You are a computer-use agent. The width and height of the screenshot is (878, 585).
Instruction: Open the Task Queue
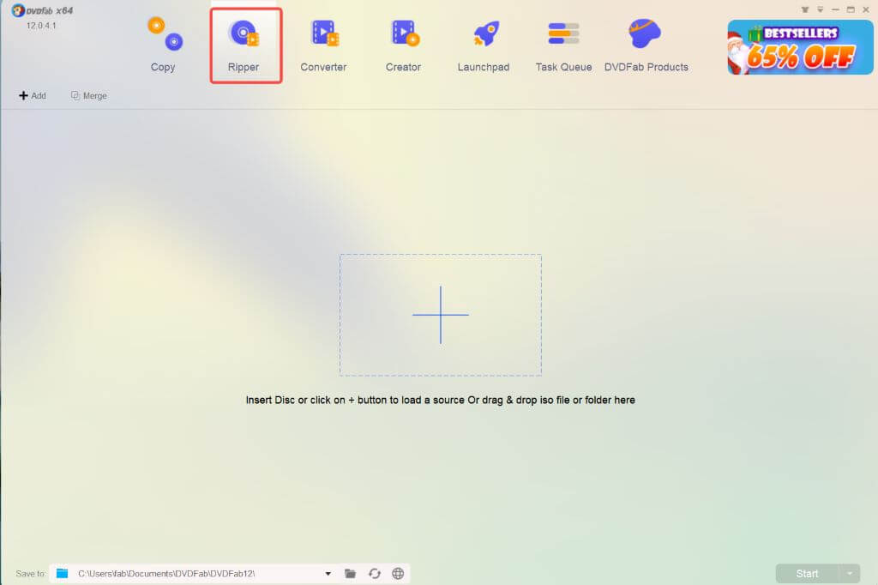coord(563,45)
